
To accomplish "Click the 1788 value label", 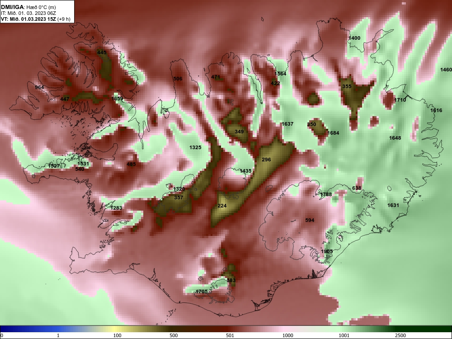I will click(326, 194).
